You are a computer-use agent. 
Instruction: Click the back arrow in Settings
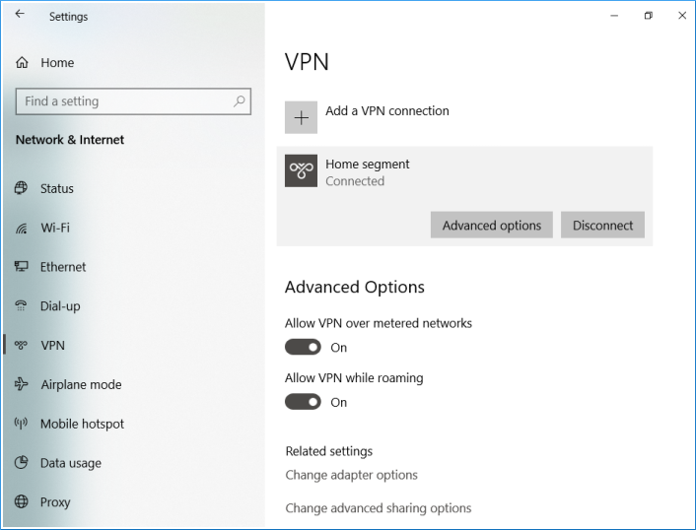click(20, 15)
